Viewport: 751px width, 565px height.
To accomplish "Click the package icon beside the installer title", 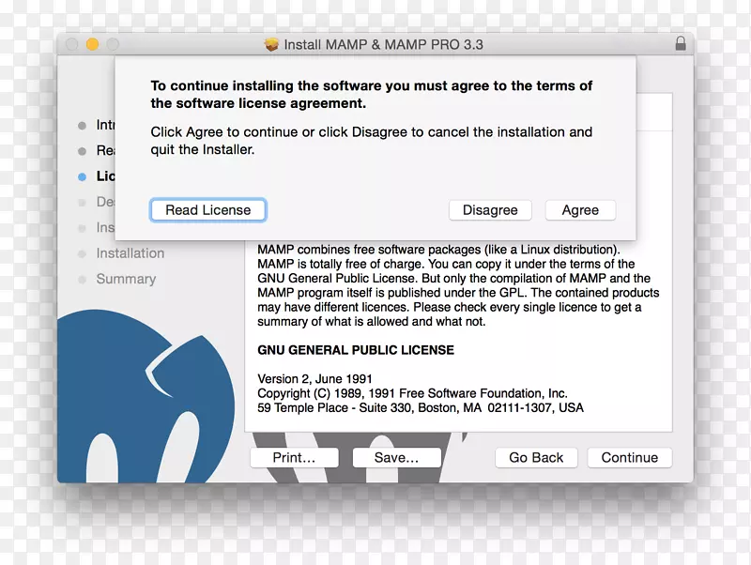I will (272, 44).
